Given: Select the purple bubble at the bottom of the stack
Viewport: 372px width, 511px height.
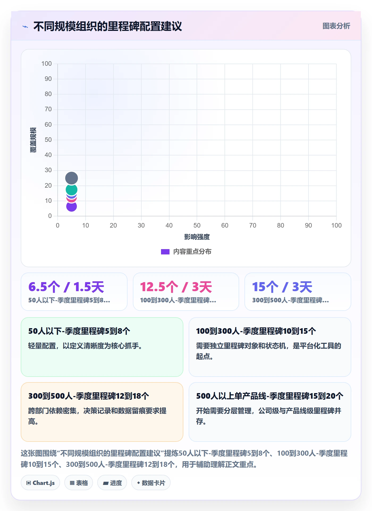Looking at the screenshot, I should (x=71, y=207).
